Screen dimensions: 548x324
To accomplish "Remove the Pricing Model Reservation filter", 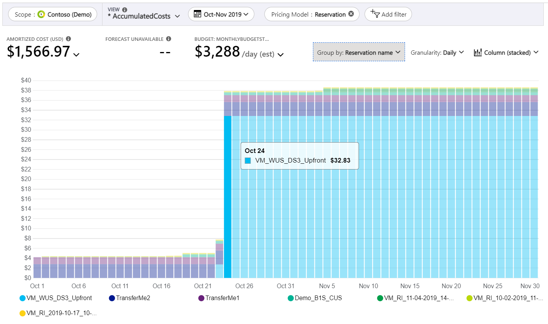I will click(351, 14).
